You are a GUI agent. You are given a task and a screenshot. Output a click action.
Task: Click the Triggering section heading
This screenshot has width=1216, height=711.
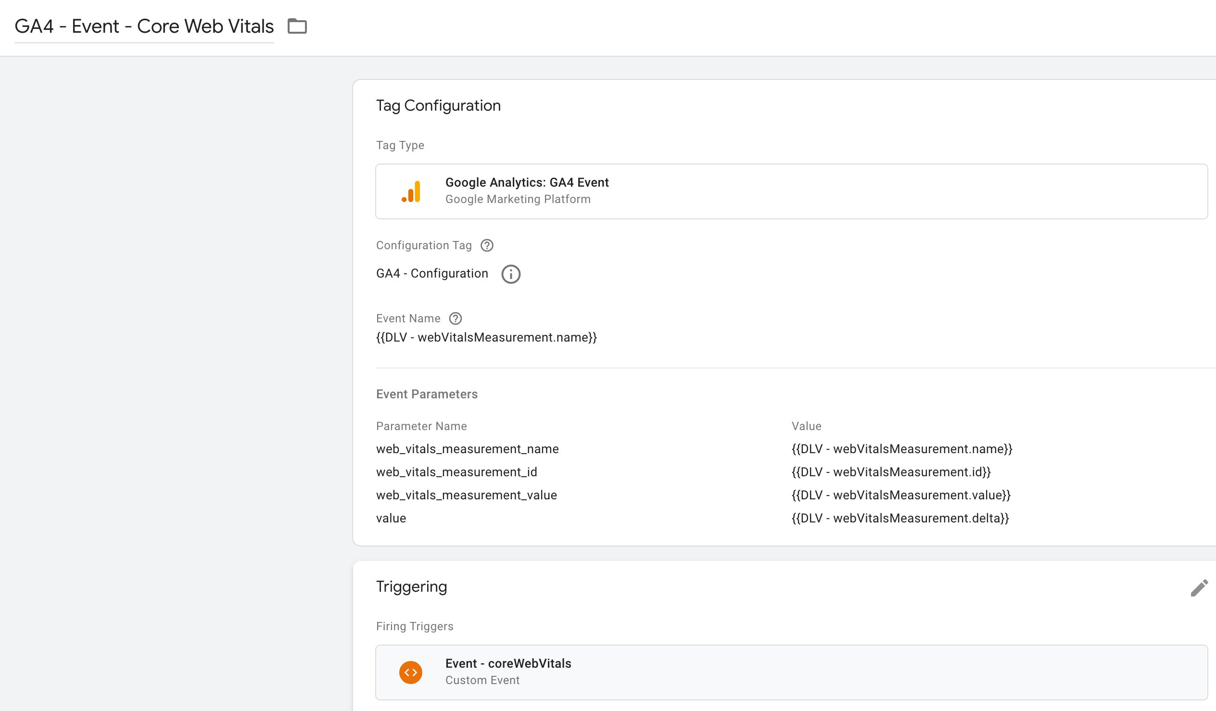(411, 586)
